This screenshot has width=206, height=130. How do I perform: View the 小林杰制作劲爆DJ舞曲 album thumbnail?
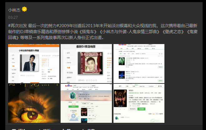(x=34, y=63)
